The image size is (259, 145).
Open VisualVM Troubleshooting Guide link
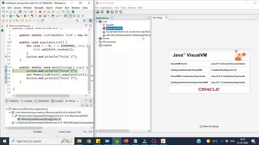pyautogui.click(x=188, y=76)
